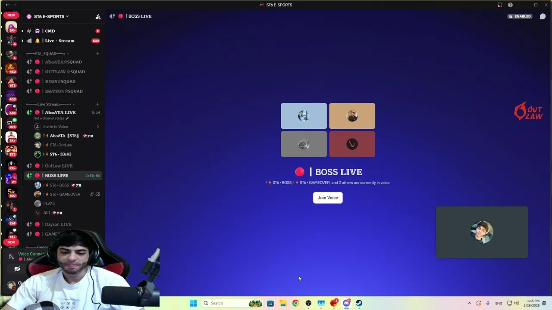Click the tan participant tile
The width and height of the screenshot is (552, 310).
tap(352, 116)
